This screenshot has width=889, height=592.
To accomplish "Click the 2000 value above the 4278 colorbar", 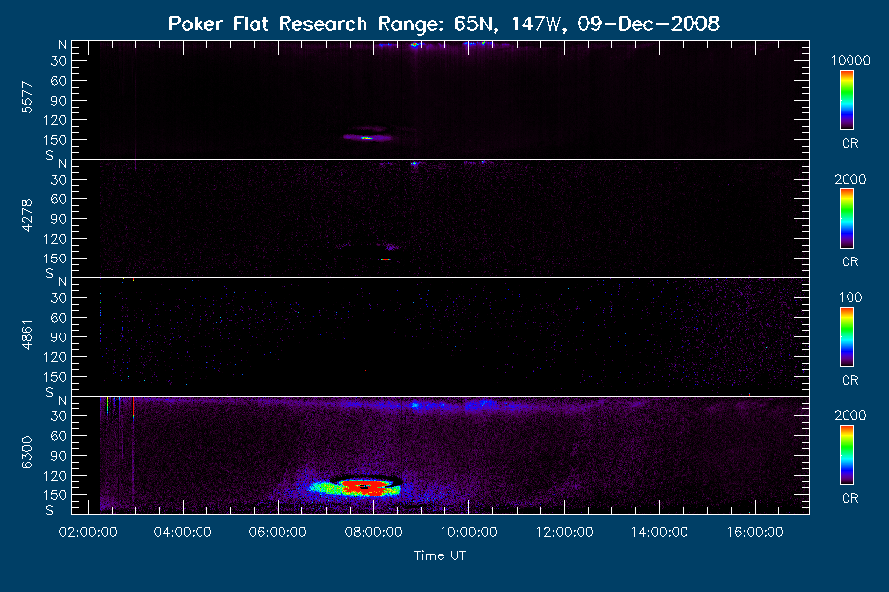I will tap(850, 179).
